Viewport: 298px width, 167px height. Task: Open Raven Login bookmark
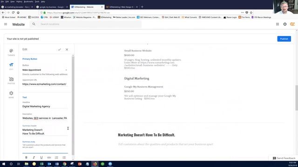(x=230, y=17)
